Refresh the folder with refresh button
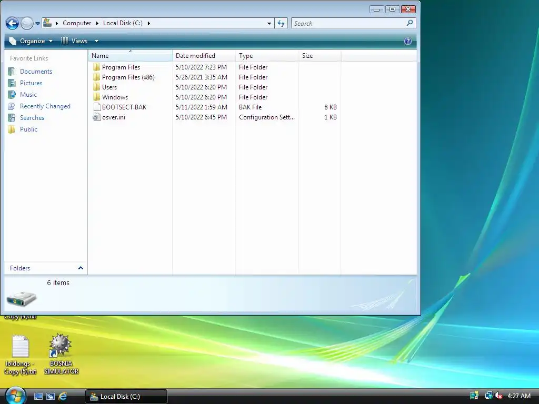The height and width of the screenshot is (404, 539). click(281, 23)
